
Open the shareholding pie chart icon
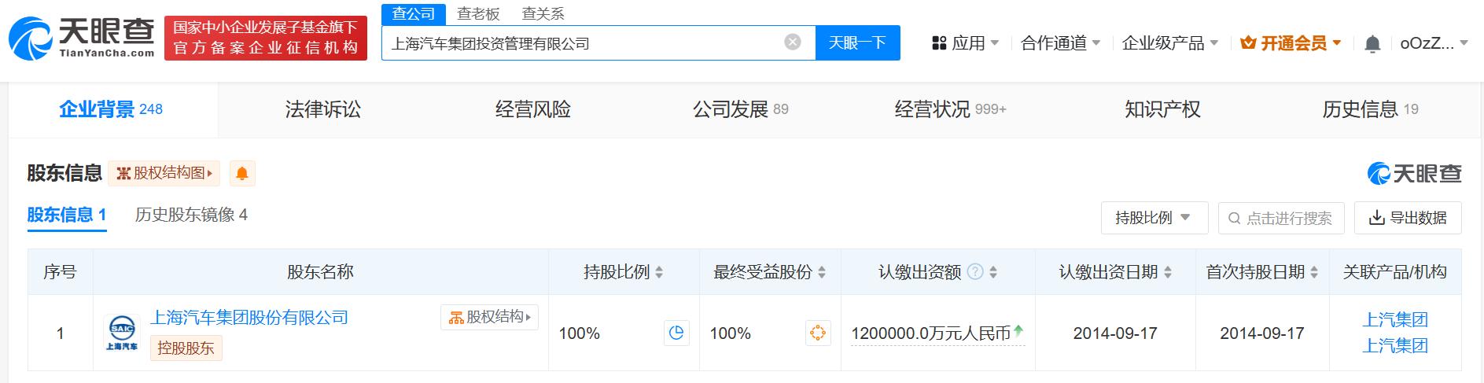(676, 333)
